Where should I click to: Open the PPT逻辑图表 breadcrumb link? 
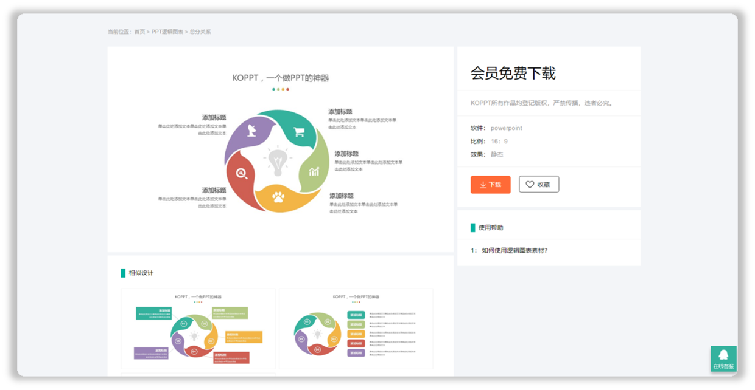click(x=167, y=32)
